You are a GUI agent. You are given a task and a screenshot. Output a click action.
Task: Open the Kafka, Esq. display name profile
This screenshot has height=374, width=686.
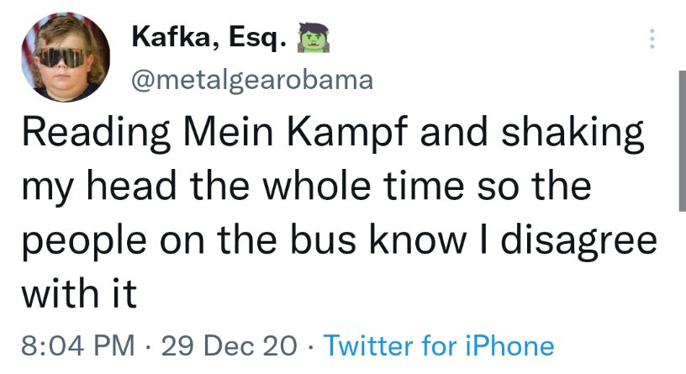[x=210, y=38]
